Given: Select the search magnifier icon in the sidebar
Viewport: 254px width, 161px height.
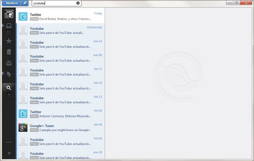Looking at the screenshot, I should (x=9, y=88).
